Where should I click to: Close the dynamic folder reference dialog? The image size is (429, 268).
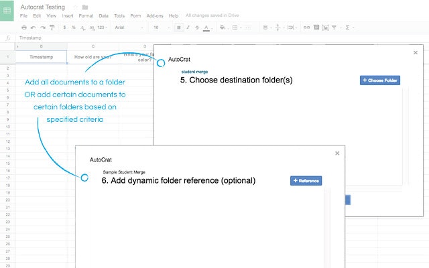(337, 153)
